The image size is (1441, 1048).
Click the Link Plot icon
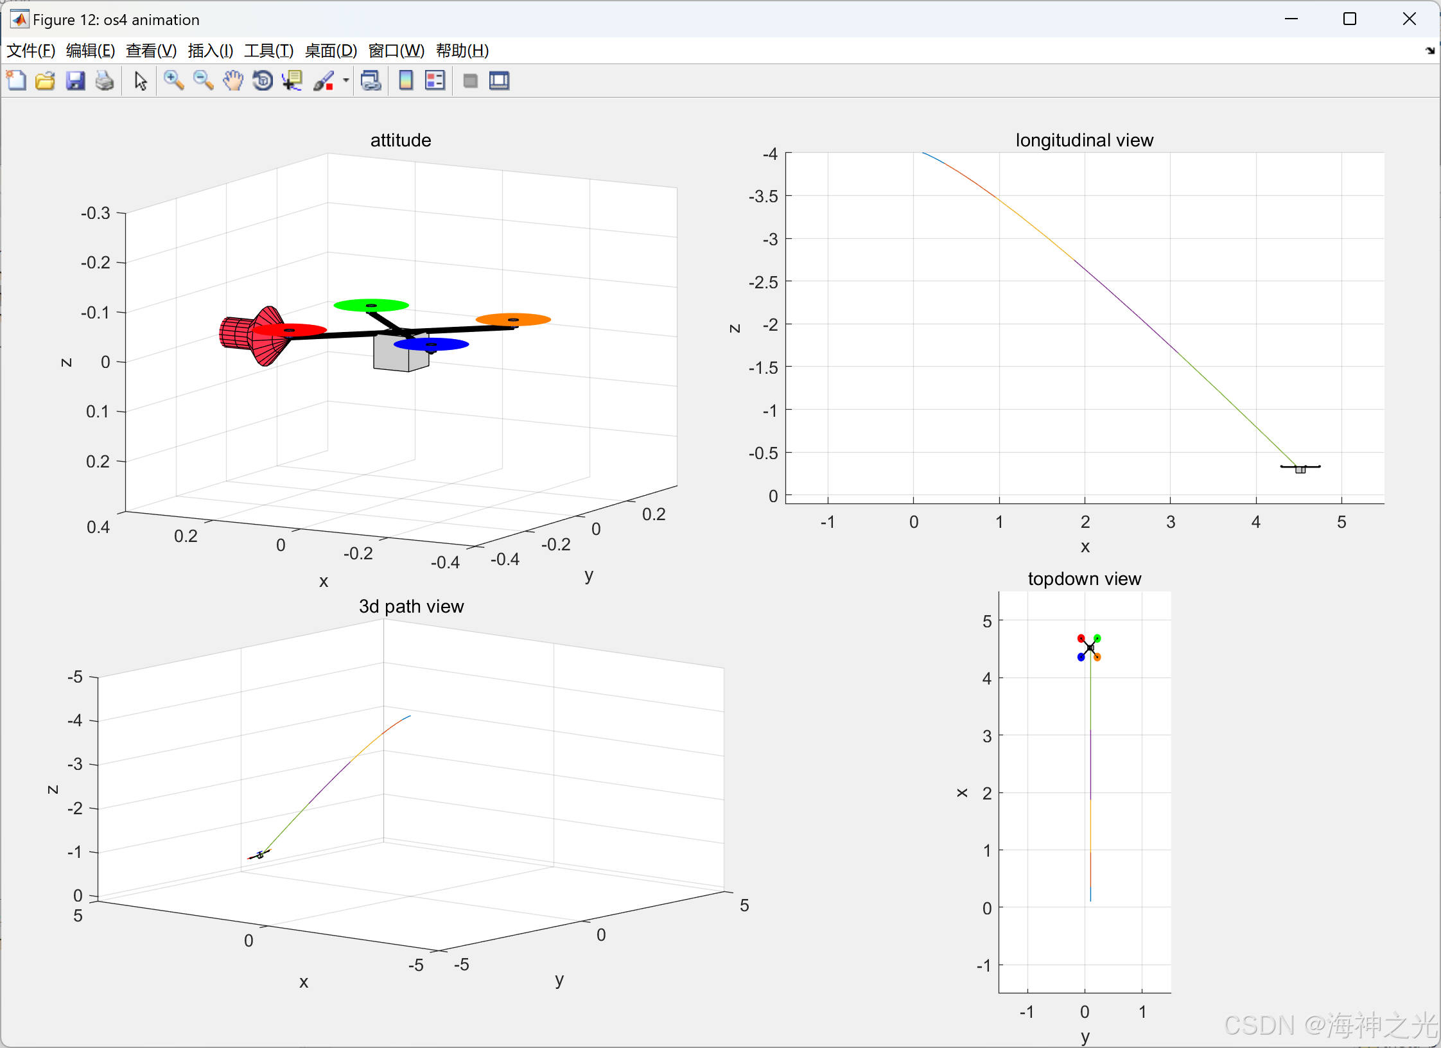[371, 81]
